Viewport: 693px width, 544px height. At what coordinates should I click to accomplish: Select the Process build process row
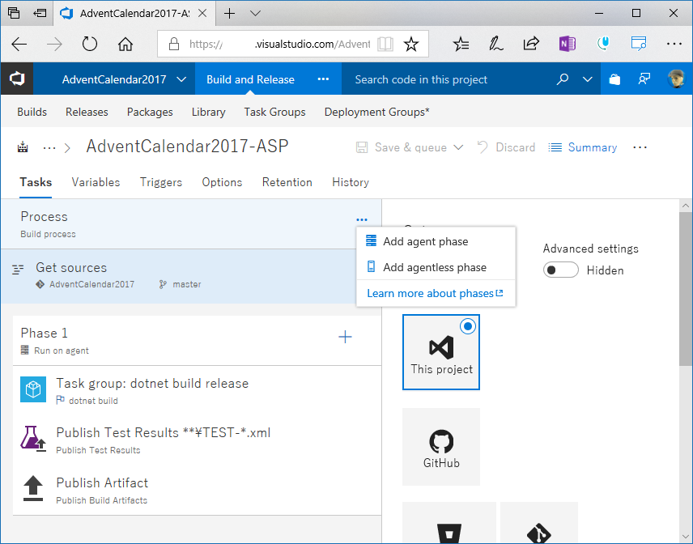pos(191,224)
